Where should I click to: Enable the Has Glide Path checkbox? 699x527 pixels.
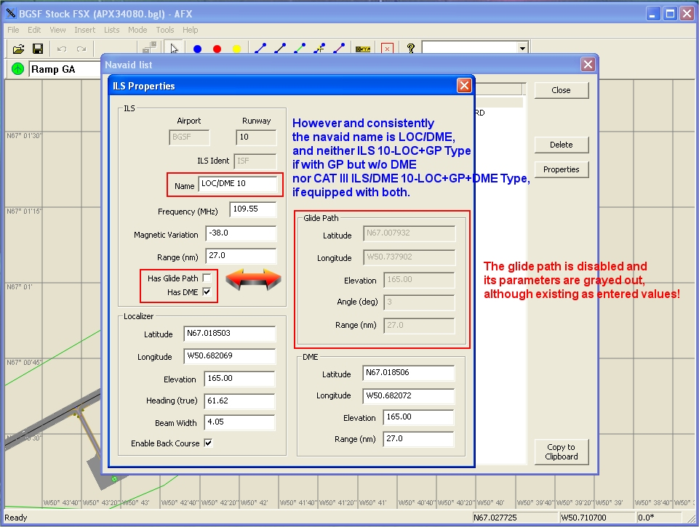[x=207, y=278]
